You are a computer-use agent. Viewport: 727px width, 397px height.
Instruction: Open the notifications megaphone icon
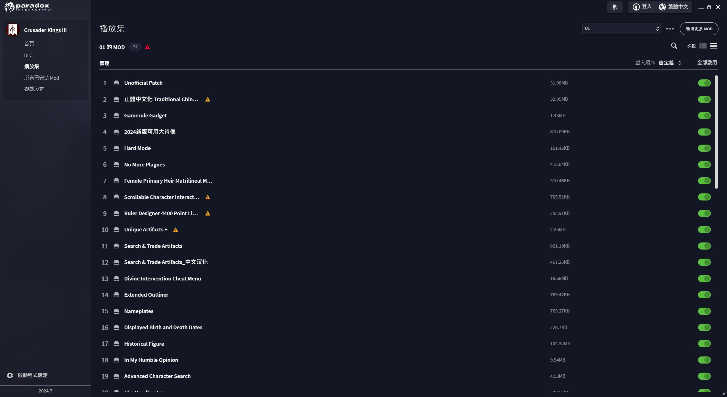pyautogui.click(x=615, y=7)
